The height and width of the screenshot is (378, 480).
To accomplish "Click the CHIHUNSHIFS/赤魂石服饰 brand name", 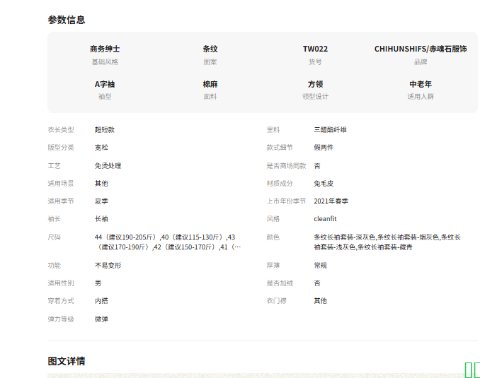I will pyautogui.click(x=420, y=49).
